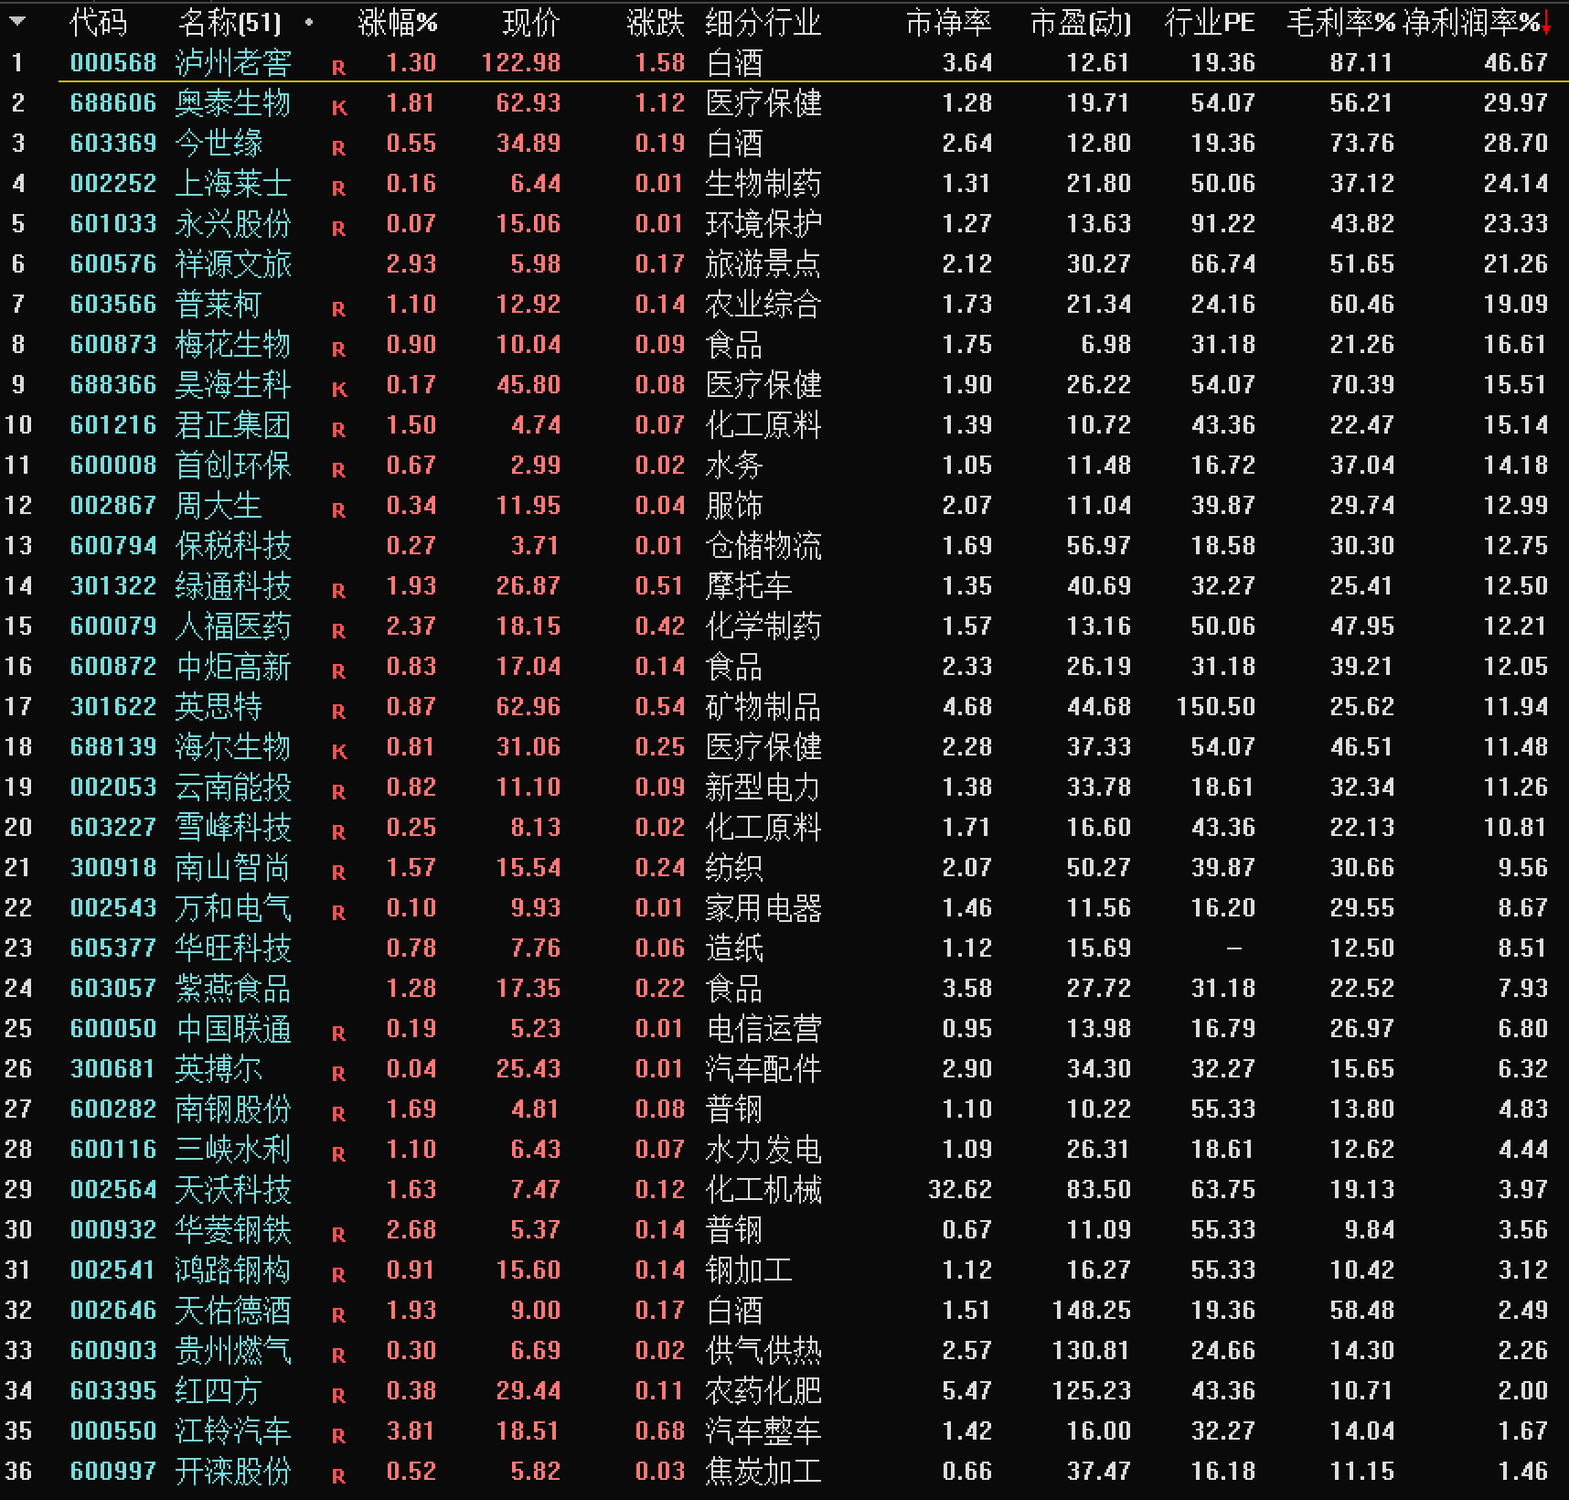
Task: Click the K marker beside 昊海生科
Action: point(339,389)
